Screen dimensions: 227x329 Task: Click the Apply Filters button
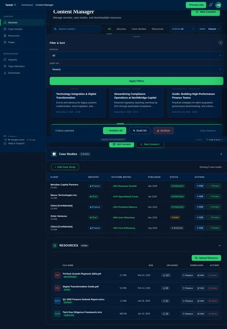(x=137, y=81)
